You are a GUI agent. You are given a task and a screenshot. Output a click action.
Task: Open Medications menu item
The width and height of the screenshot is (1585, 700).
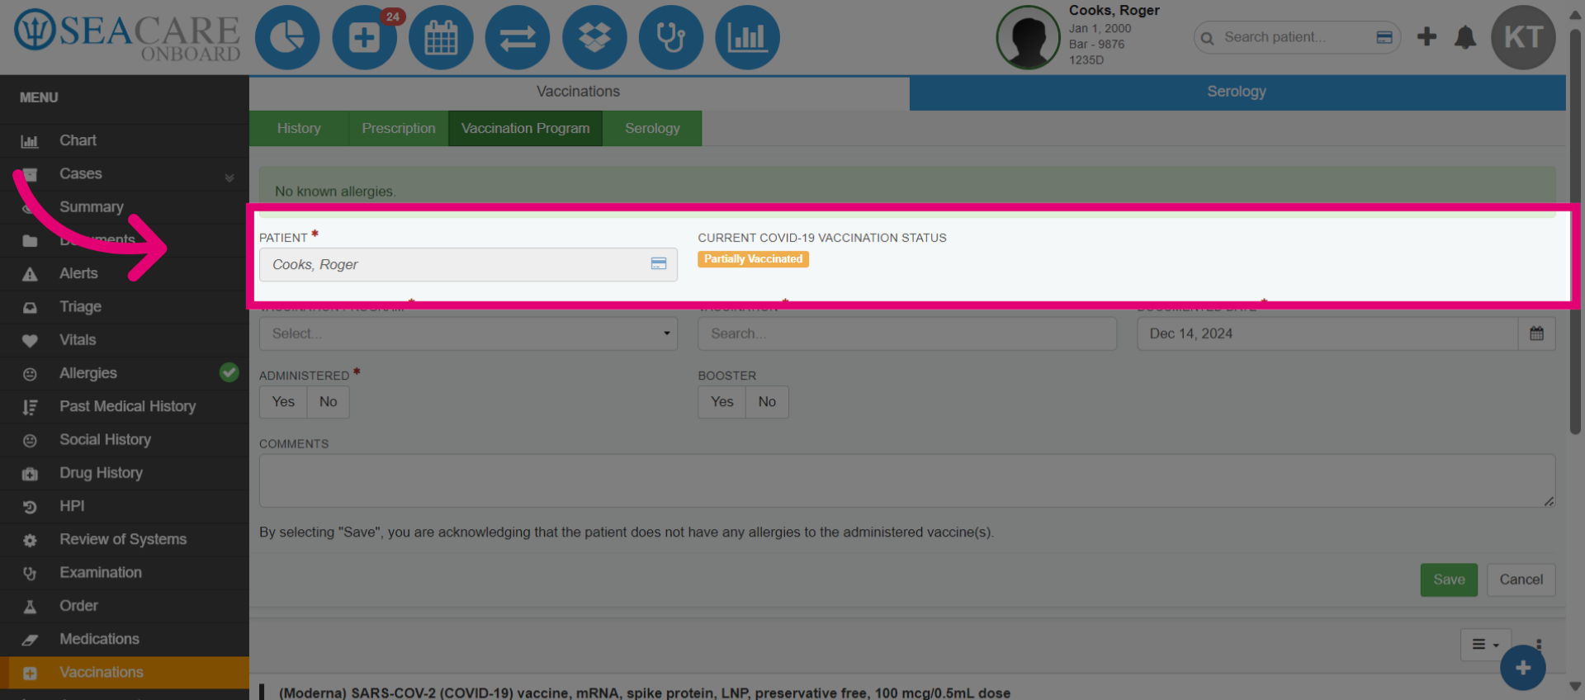(x=125, y=639)
